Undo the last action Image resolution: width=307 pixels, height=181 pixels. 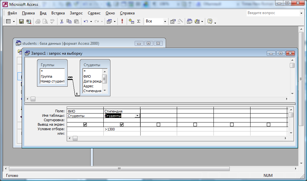[86, 21]
